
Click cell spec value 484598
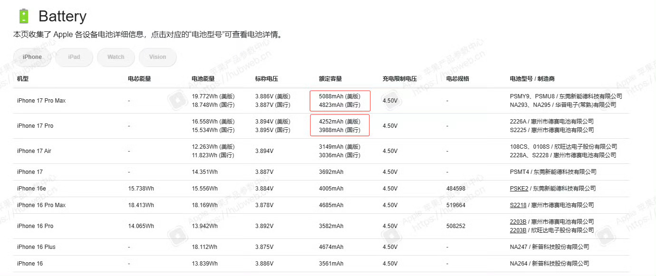[x=456, y=189]
